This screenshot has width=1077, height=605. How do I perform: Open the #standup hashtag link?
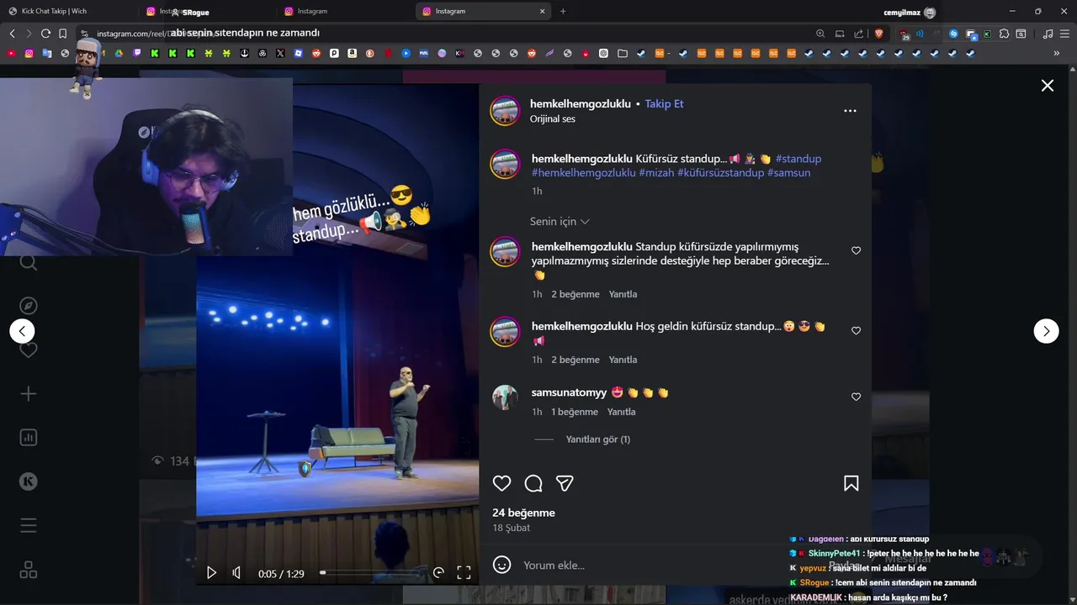point(798,159)
